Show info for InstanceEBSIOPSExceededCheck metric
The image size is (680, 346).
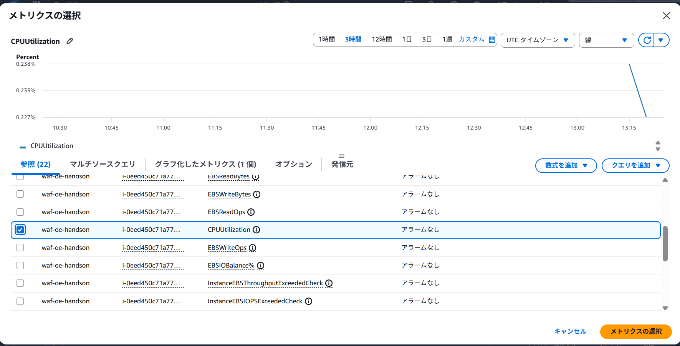(x=309, y=301)
